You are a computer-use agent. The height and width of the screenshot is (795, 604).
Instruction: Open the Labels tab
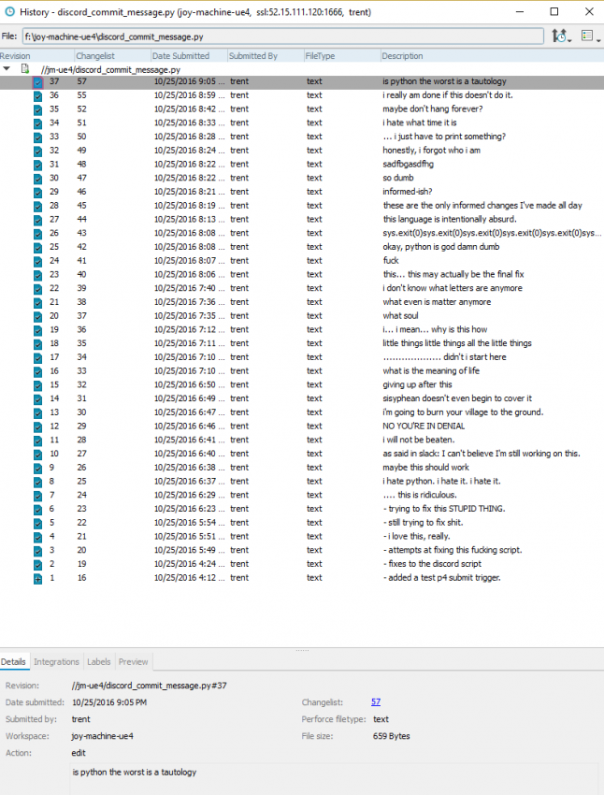98,661
